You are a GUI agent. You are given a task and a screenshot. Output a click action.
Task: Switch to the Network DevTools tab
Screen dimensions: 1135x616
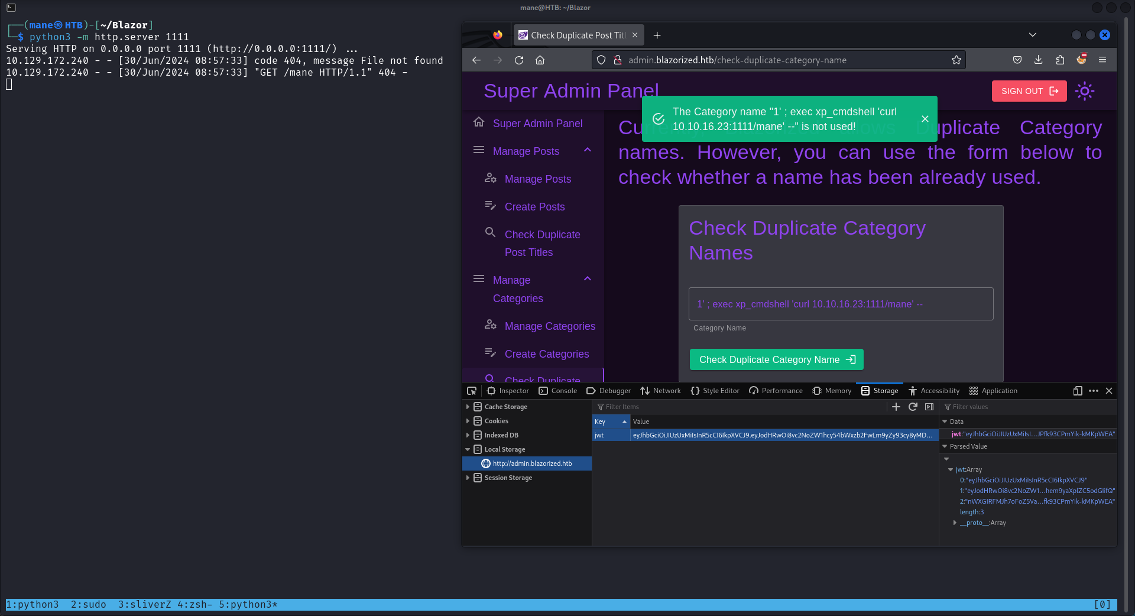(660, 391)
